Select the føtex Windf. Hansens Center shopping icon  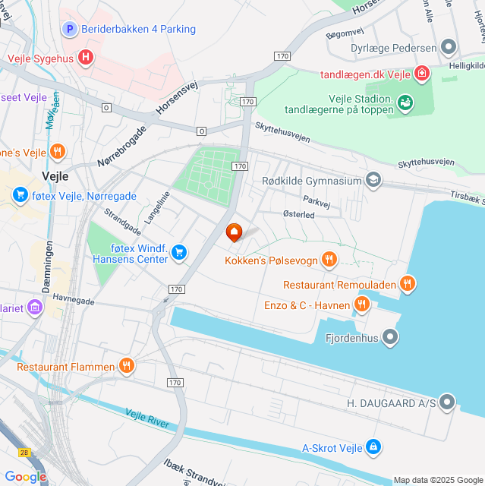[179, 253]
